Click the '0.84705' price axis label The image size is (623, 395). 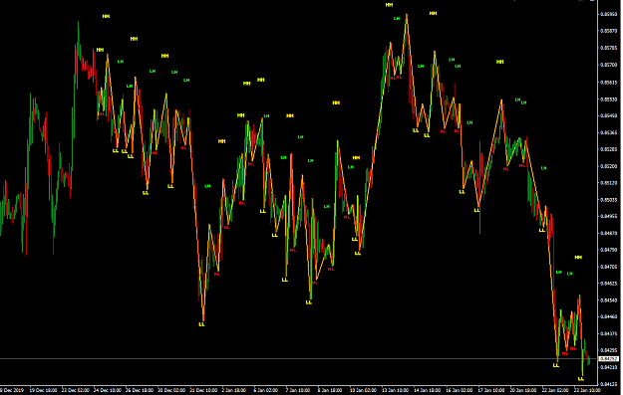(x=608, y=267)
